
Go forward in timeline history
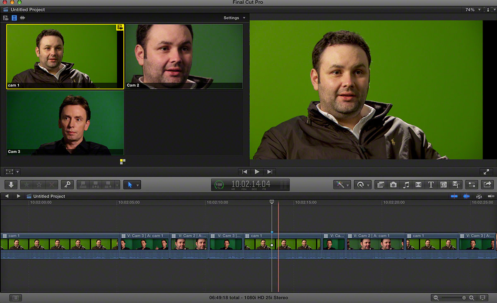pyautogui.click(x=18, y=196)
